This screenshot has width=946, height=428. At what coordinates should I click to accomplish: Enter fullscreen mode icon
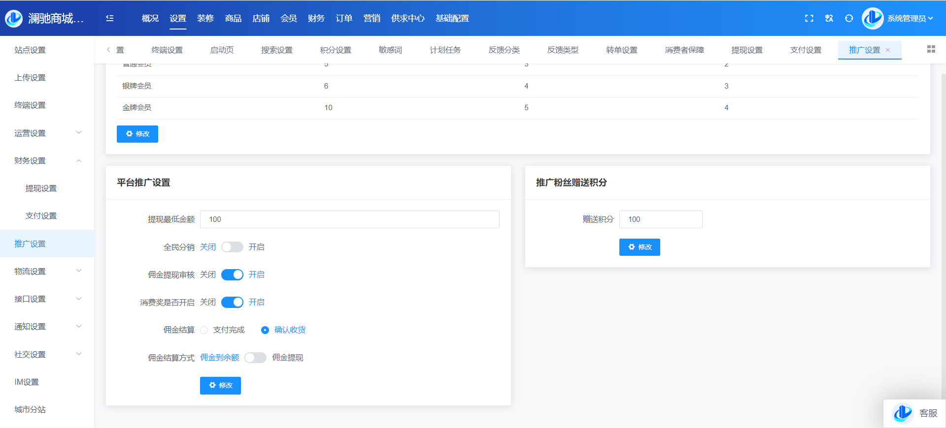coord(809,18)
